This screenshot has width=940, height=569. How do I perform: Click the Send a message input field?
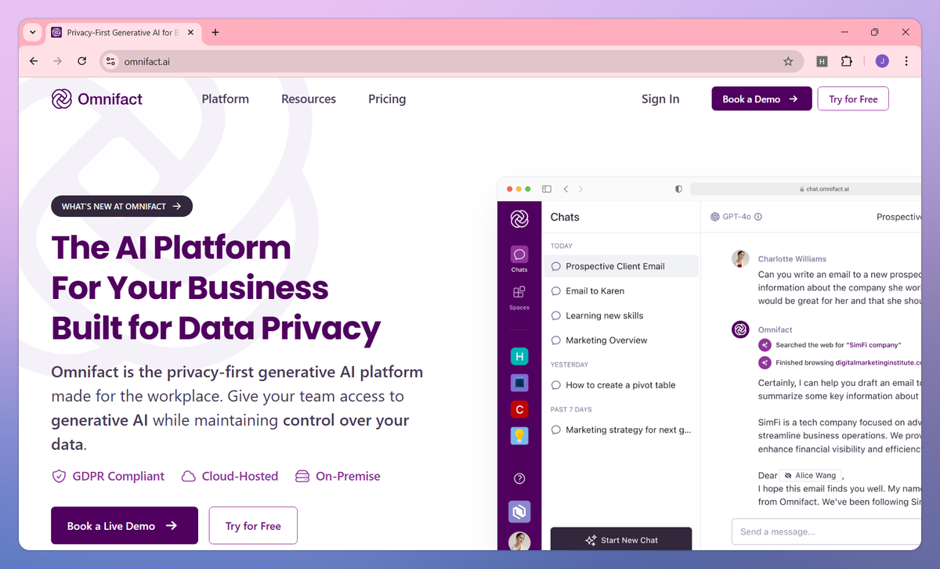tap(826, 531)
